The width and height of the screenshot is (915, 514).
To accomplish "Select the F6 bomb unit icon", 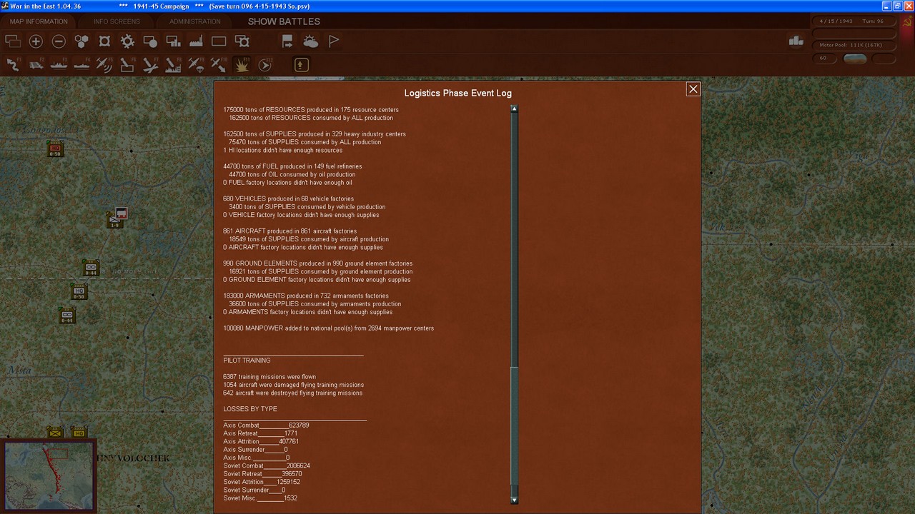I will point(127,65).
